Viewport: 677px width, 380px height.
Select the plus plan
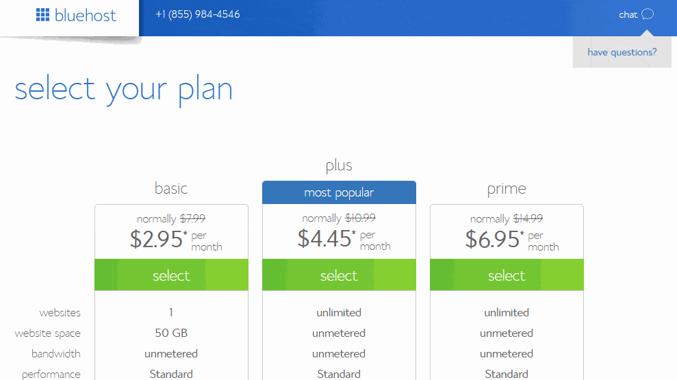click(x=339, y=275)
